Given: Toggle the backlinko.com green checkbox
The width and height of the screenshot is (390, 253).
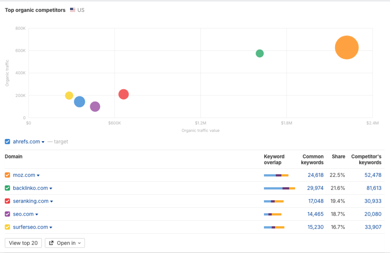Looking at the screenshot, I should pyautogui.click(x=8, y=188).
